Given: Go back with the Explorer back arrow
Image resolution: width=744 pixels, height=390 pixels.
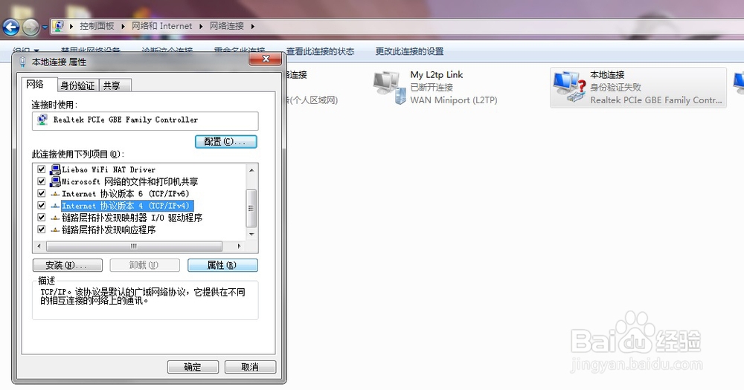Looking at the screenshot, I should click(x=11, y=27).
